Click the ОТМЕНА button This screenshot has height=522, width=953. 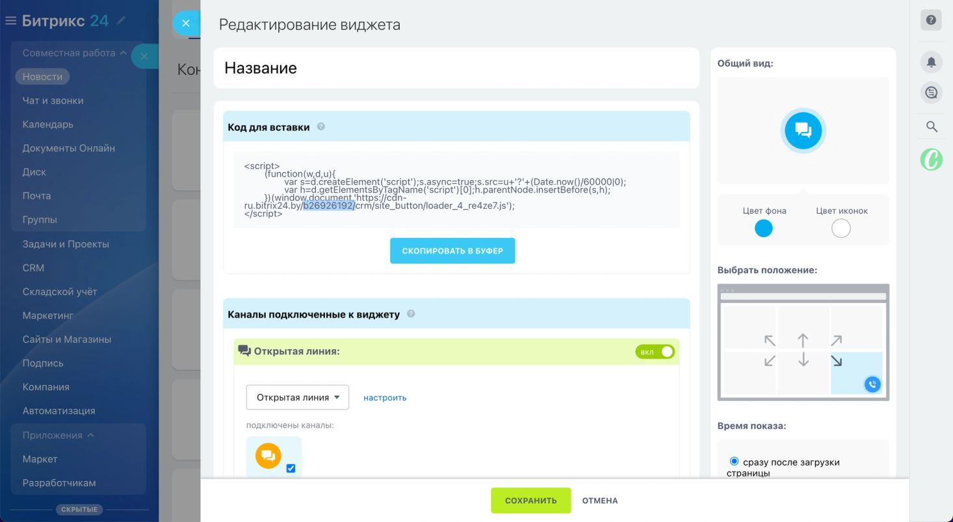600,501
